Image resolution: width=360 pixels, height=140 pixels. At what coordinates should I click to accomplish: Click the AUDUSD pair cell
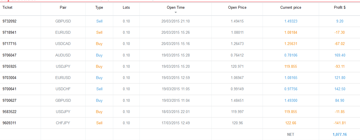63,55
